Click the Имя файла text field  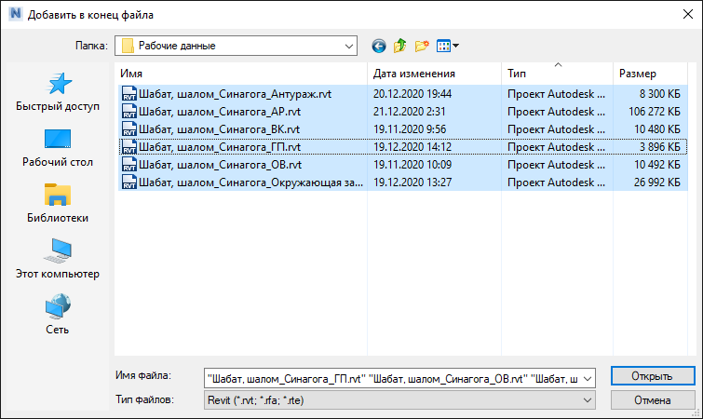(x=391, y=378)
